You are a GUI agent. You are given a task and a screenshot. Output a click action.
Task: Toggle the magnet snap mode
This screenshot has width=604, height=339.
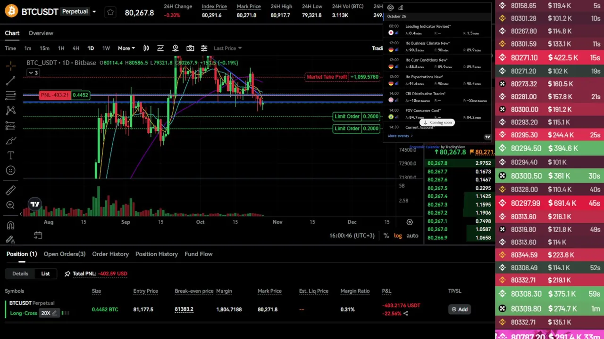tap(11, 226)
